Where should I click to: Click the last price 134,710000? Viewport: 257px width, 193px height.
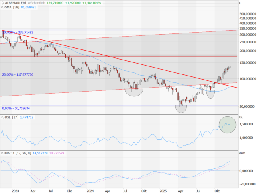coord(55,3)
